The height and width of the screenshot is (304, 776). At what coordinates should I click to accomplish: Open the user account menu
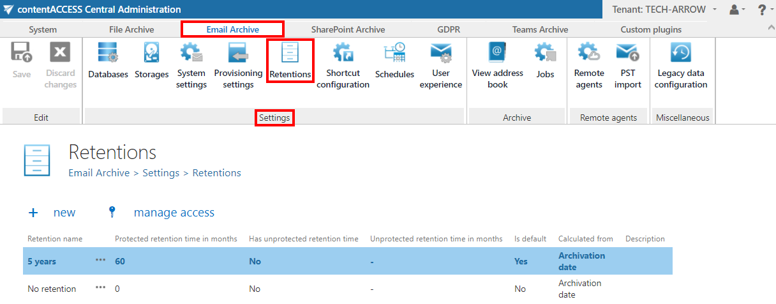coord(736,10)
